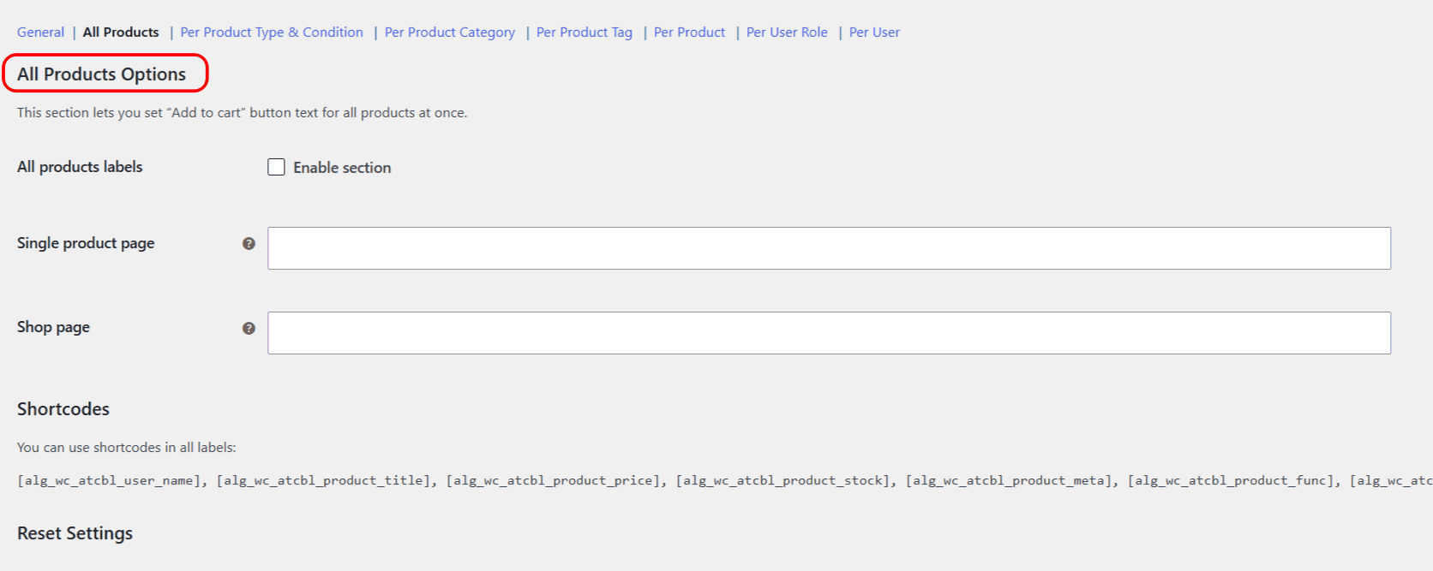Click the 'Single product page' label

[x=86, y=243]
